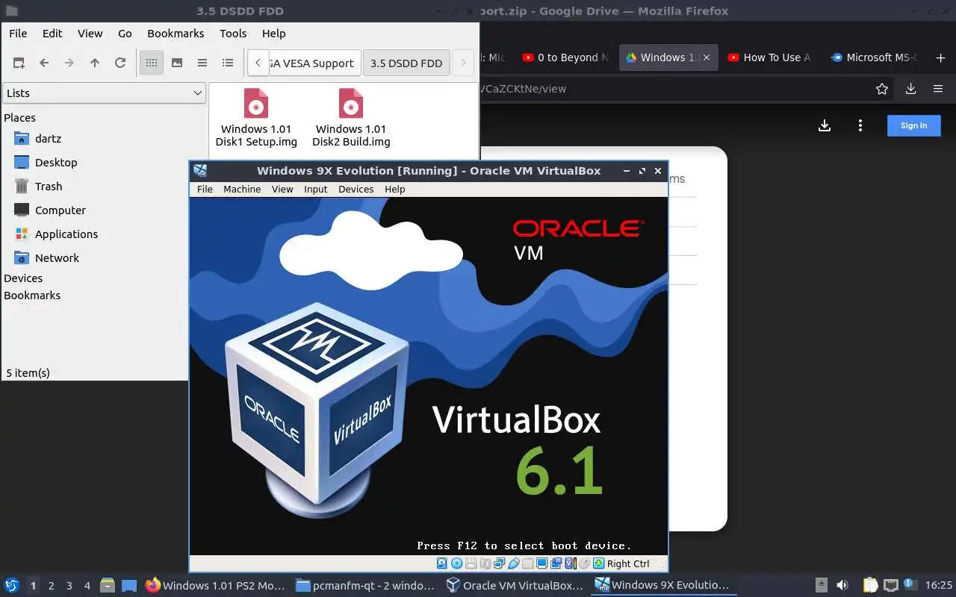Open Network in the Places sidebar
Viewport: 956px width, 597px height.
point(57,258)
